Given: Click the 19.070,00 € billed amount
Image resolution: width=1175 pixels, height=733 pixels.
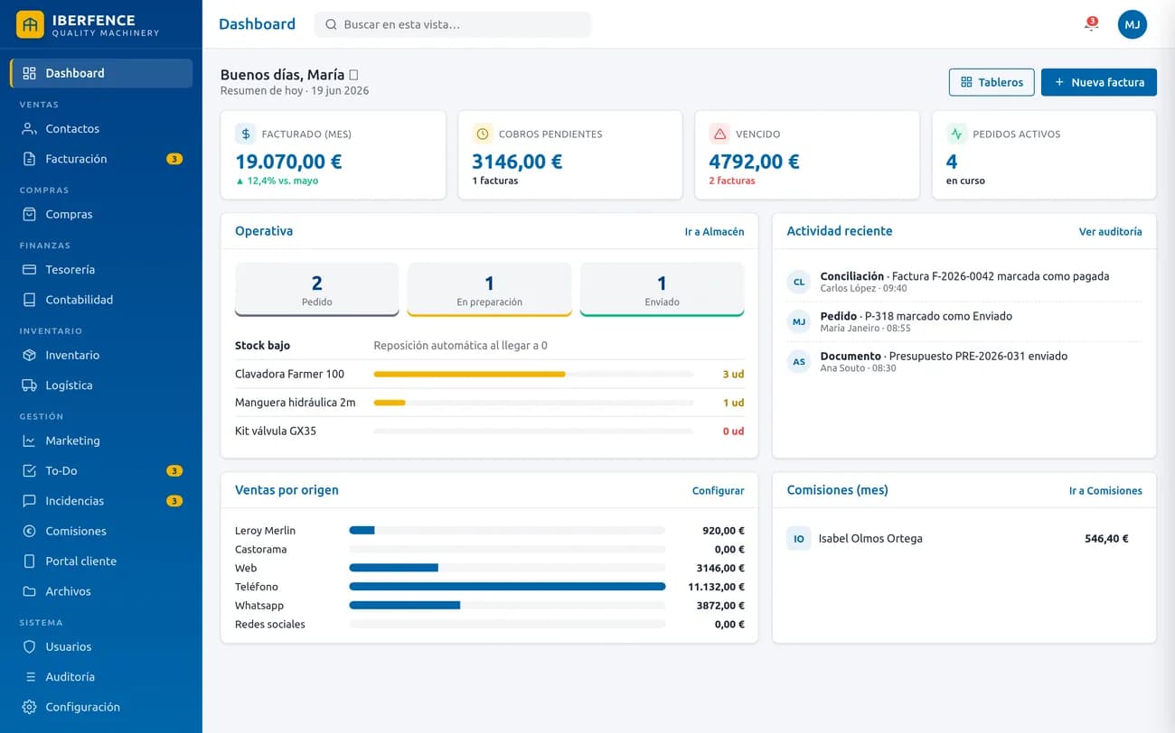Looking at the screenshot, I should (288, 162).
